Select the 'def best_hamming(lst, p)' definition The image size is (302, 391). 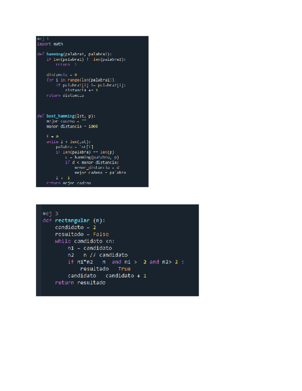point(66,116)
